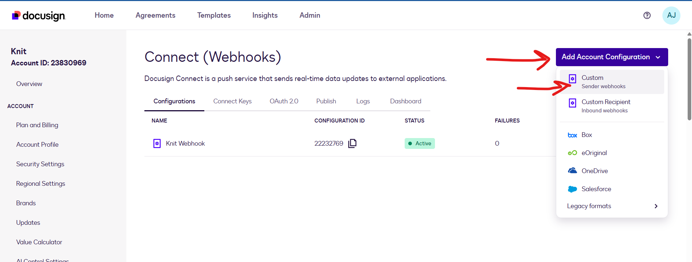Click the Custom Recipient icon
Image resolution: width=692 pixels, height=262 pixels.
coord(573,103)
